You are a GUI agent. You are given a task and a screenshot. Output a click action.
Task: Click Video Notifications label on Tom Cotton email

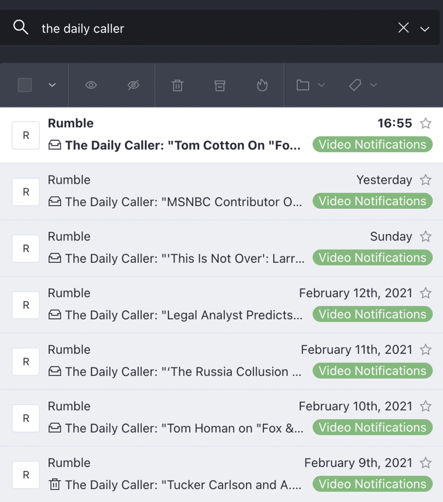coord(373,144)
